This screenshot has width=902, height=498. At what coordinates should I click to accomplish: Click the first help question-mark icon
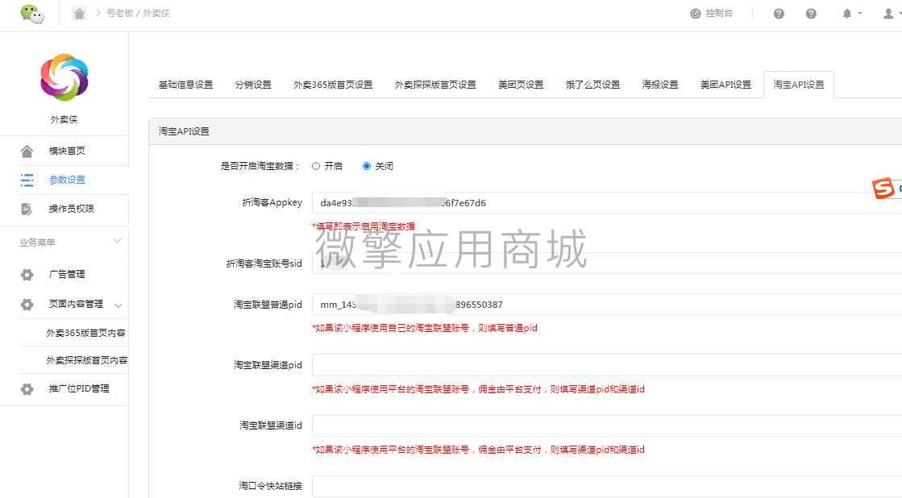tap(779, 14)
